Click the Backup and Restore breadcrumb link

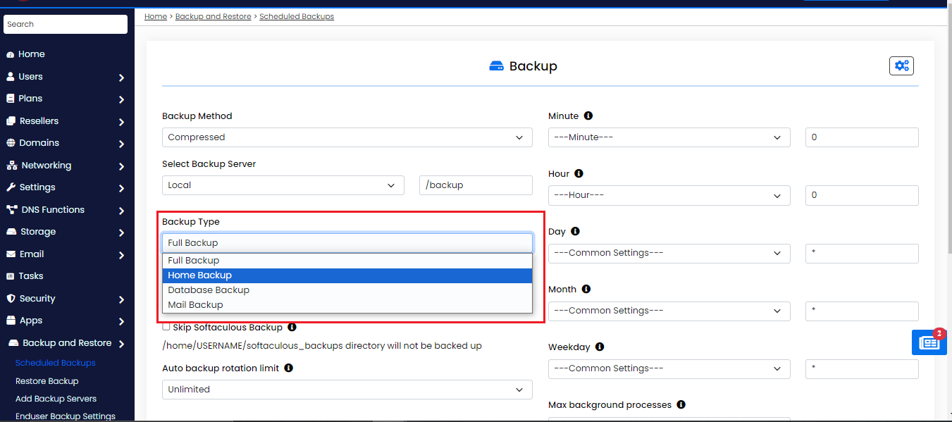pos(213,16)
